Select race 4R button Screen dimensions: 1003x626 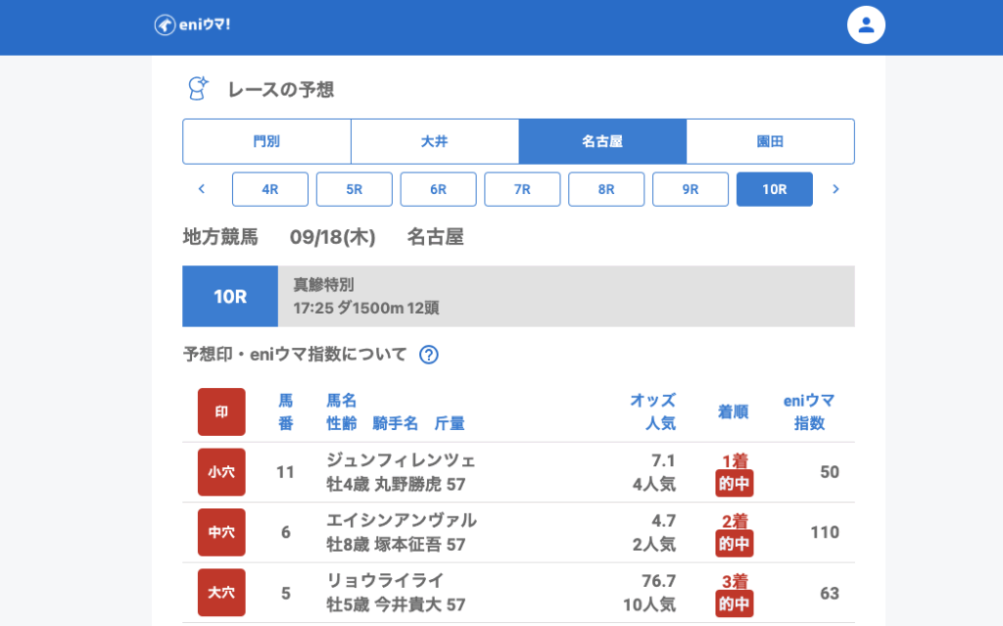pos(270,189)
